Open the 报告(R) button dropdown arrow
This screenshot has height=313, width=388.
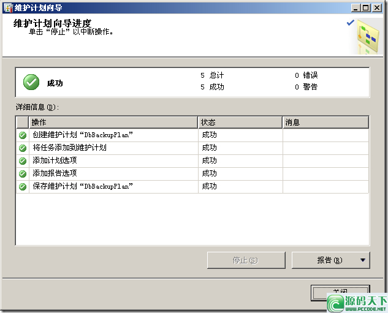coord(363,260)
